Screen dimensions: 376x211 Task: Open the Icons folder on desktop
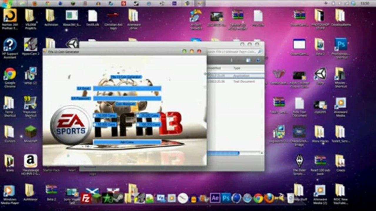pyautogui.click(x=9, y=163)
